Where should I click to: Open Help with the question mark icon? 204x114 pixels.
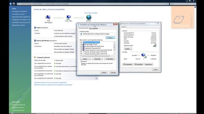[195, 7]
